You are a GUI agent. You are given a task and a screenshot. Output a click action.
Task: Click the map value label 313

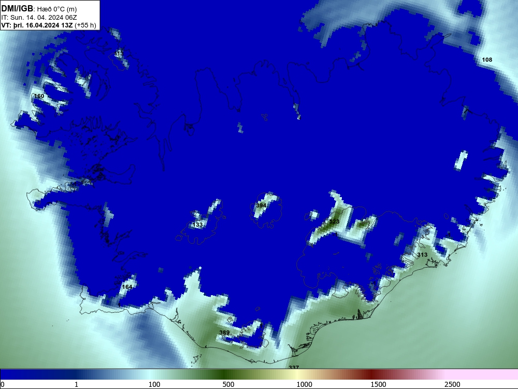coord(422,255)
